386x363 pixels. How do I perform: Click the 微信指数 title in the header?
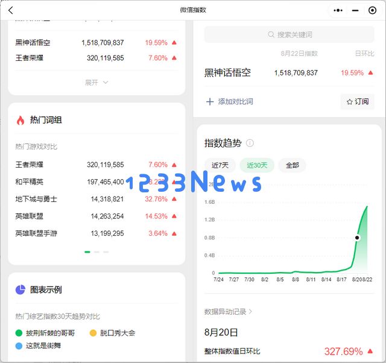pos(193,10)
